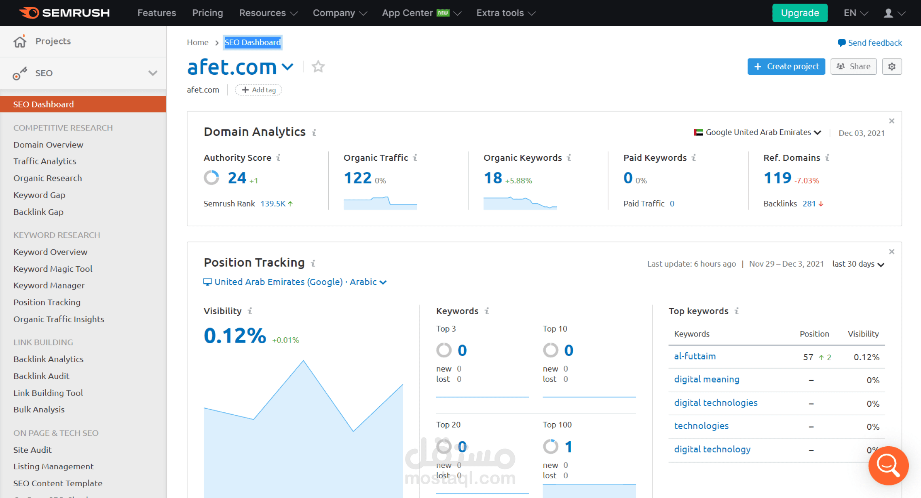Click the Semrush logo
Image resolution: width=921 pixels, height=498 pixels.
[x=64, y=13]
